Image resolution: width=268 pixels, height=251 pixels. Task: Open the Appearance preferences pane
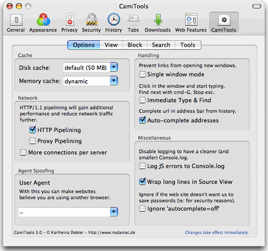(43, 23)
